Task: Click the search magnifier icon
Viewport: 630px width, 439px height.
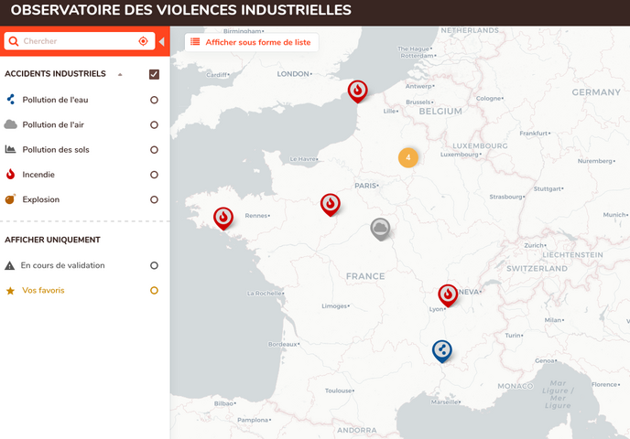Action: (13, 41)
